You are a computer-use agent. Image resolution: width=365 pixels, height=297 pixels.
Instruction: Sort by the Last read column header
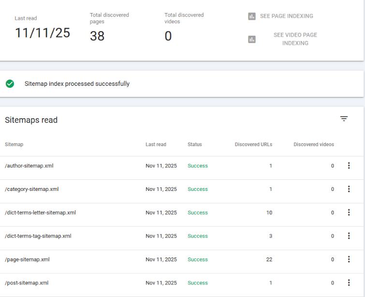156,145
